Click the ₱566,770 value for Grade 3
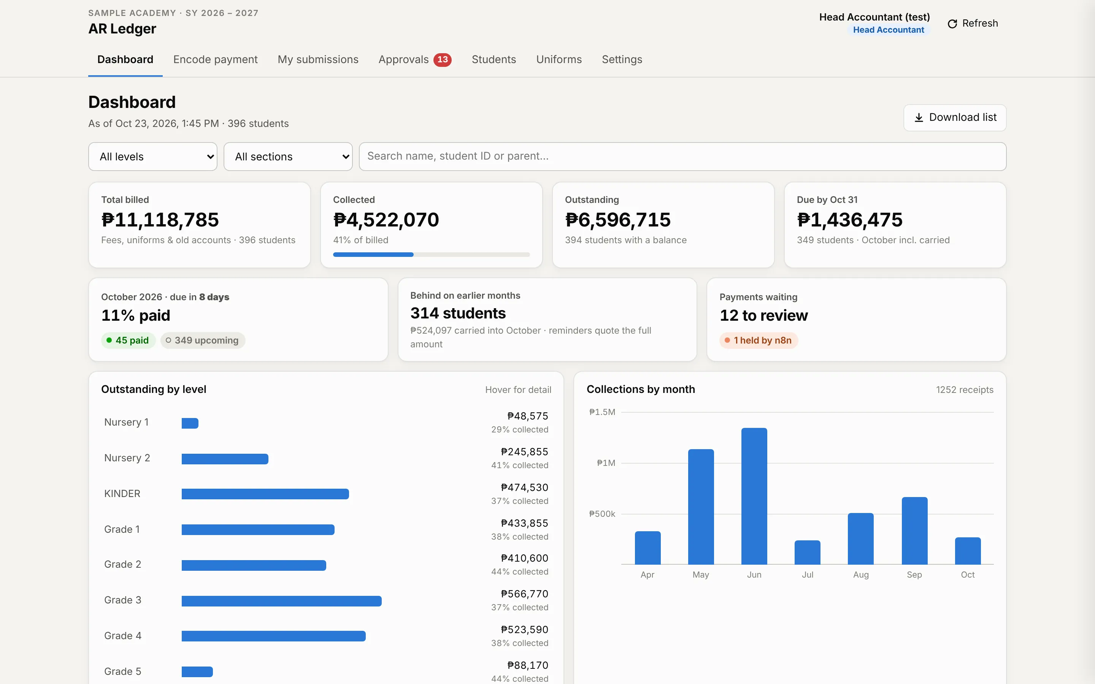This screenshot has height=684, width=1095. point(524,594)
